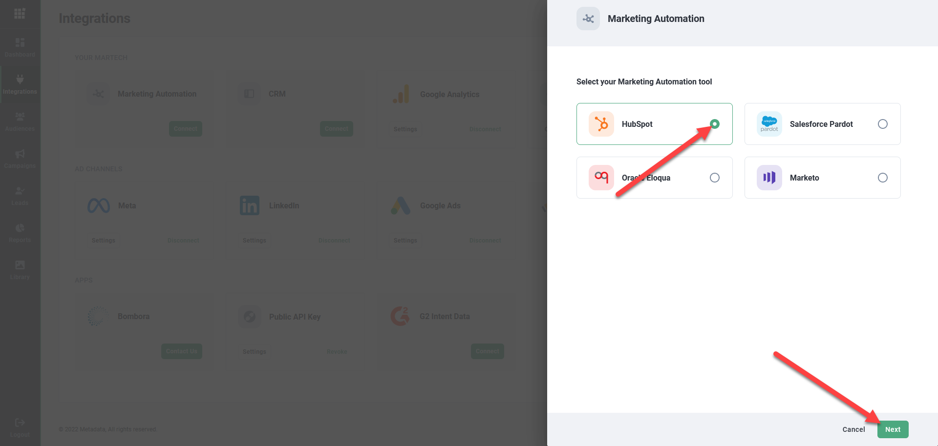Select the Oracle Eloqua radio button
The height and width of the screenshot is (446, 938).
coord(714,178)
